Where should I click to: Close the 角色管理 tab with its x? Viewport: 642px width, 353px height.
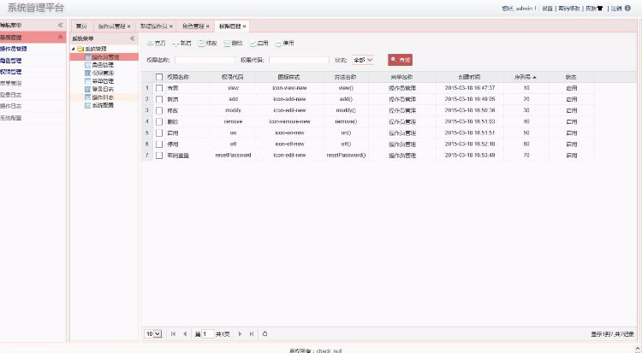(x=208, y=26)
